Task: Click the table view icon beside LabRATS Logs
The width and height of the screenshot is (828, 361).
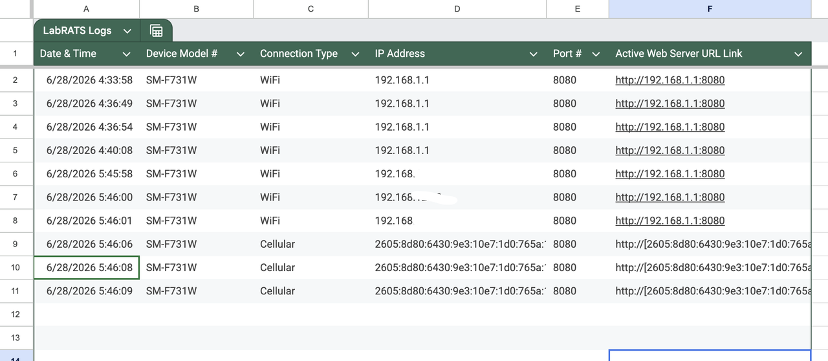Action: [156, 30]
